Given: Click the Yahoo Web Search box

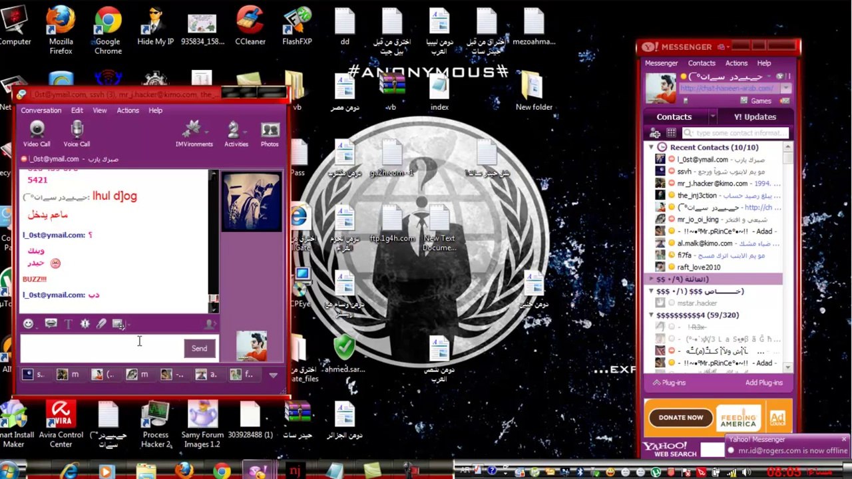Looking at the screenshot, I should tap(712, 450).
